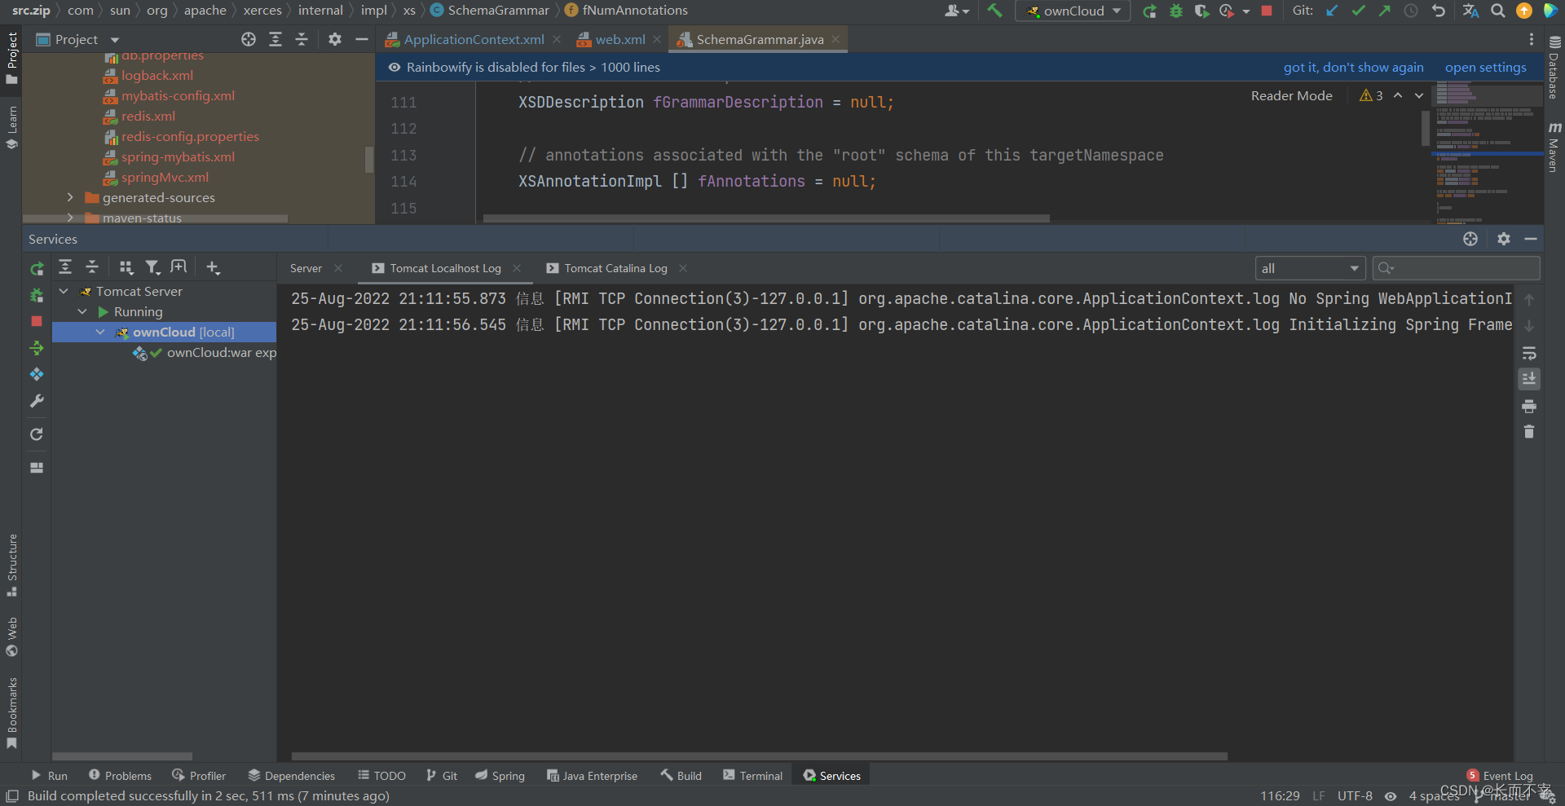Click the log search input field
The height and width of the screenshot is (806, 1565).
coord(1457,268)
